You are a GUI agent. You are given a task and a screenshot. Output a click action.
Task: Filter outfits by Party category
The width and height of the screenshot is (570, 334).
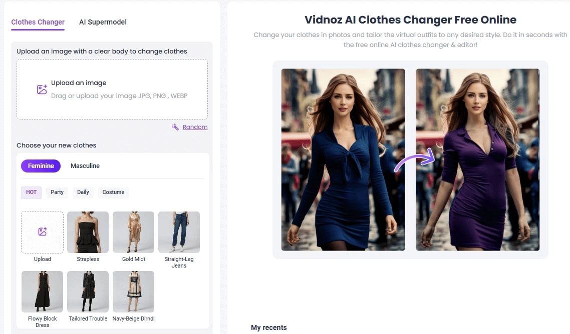tap(57, 192)
